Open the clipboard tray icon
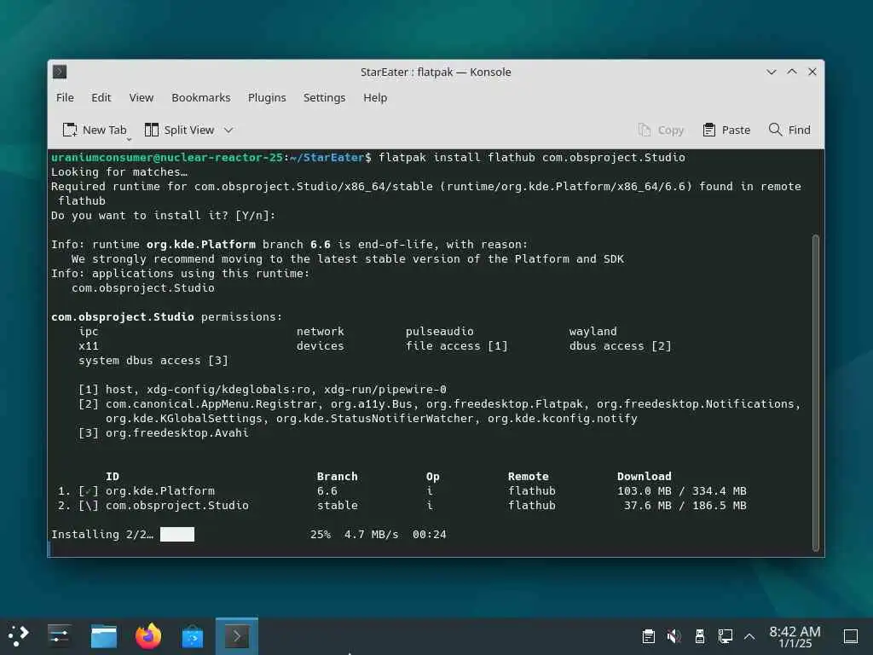 648,636
